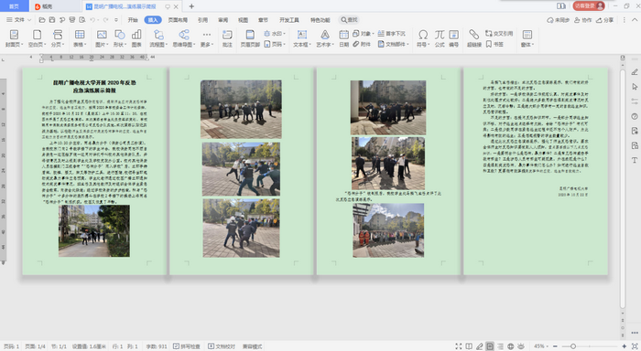This screenshot has height=351, width=641.
Task: Click the print preview icon
Action: 82,19
